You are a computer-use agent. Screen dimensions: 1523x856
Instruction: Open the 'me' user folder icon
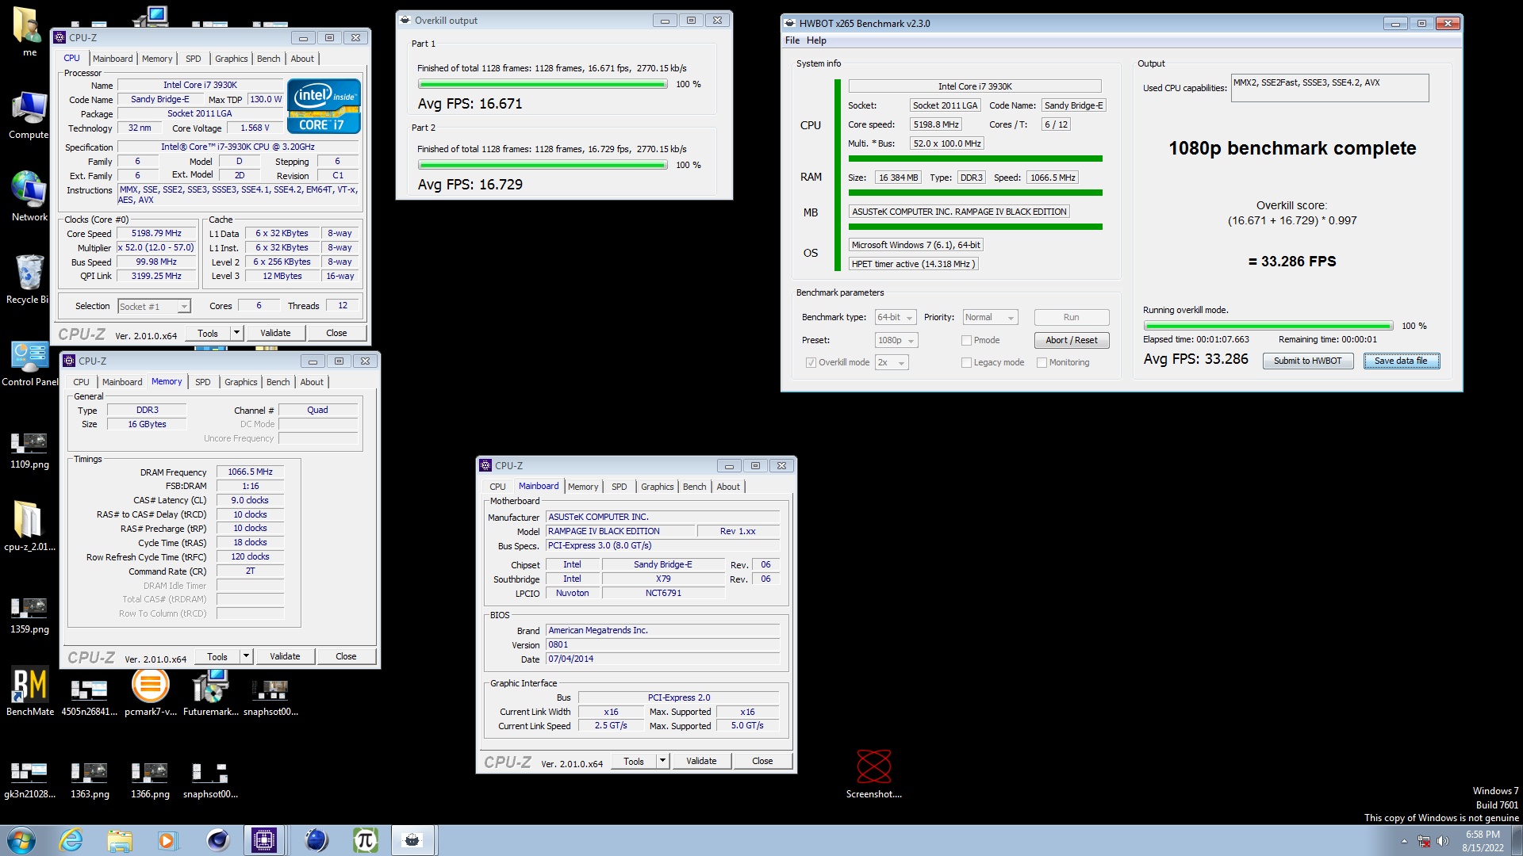pos(29,32)
